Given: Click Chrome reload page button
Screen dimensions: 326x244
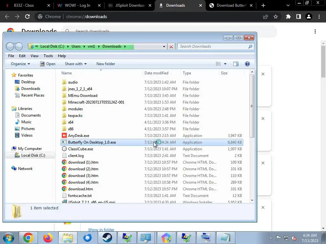Looking at the screenshot, I should click(x=27, y=17).
